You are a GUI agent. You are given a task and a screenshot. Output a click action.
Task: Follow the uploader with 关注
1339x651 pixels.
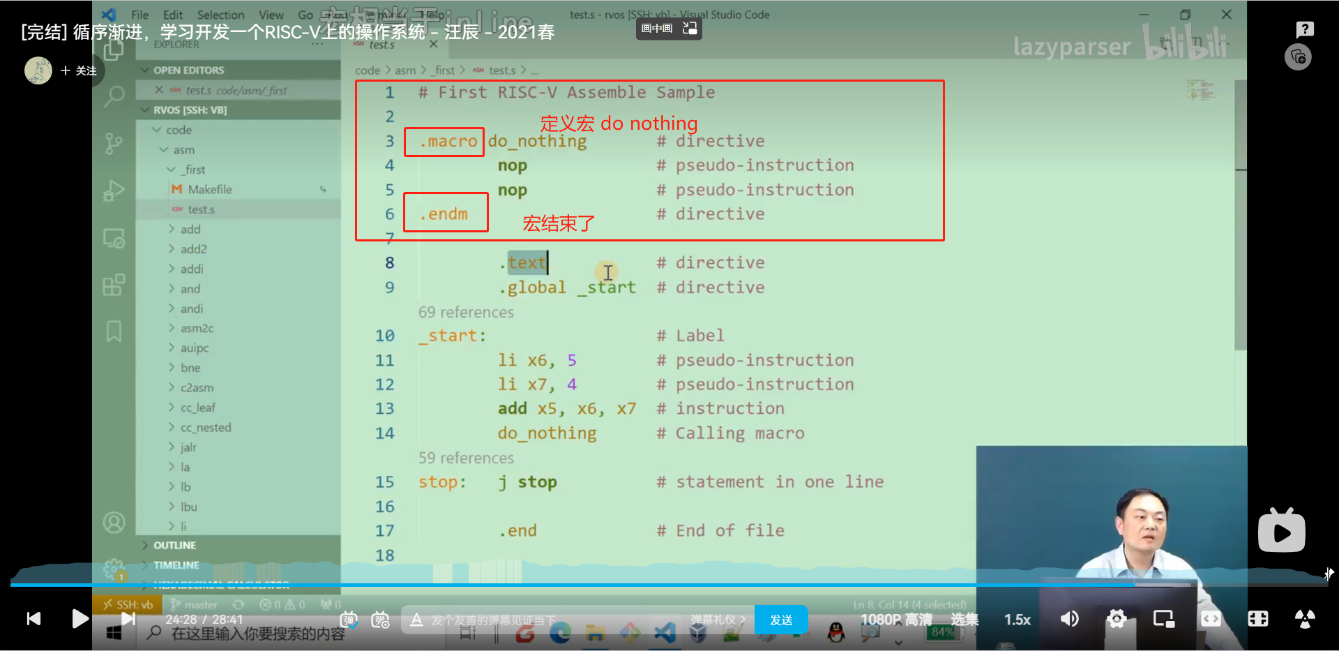tap(79, 70)
